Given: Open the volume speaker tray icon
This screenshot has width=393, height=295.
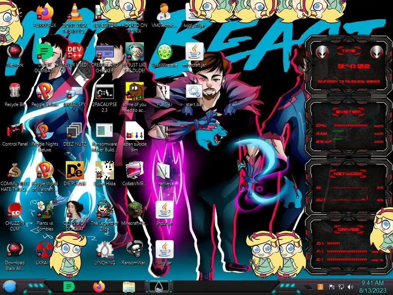Looking at the screenshot, I should (x=350, y=287).
